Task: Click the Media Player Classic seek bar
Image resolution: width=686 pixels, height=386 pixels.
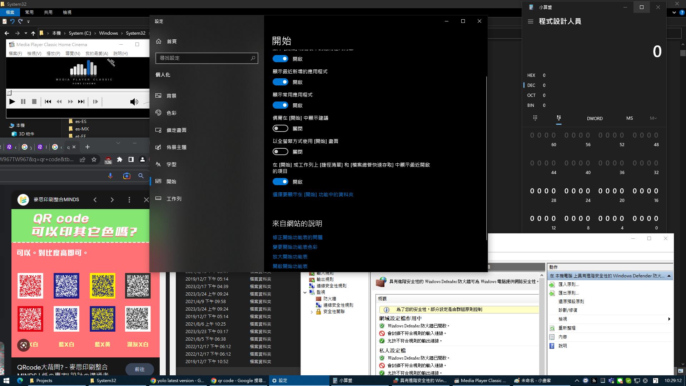Action: (x=78, y=93)
